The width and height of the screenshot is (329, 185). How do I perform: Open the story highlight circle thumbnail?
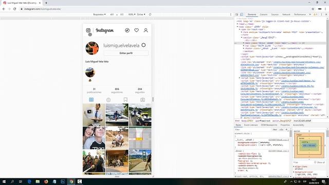click(x=90, y=72)
